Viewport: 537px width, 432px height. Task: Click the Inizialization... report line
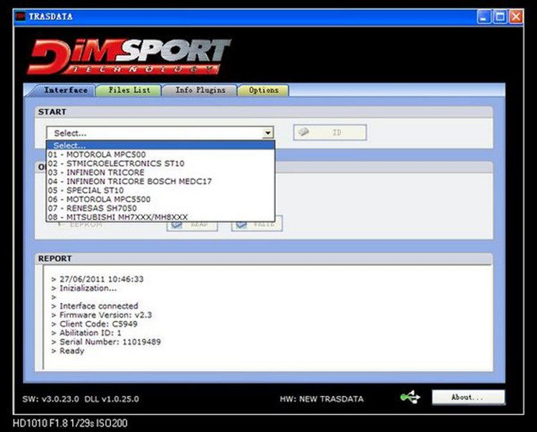[x=88, y=288]
